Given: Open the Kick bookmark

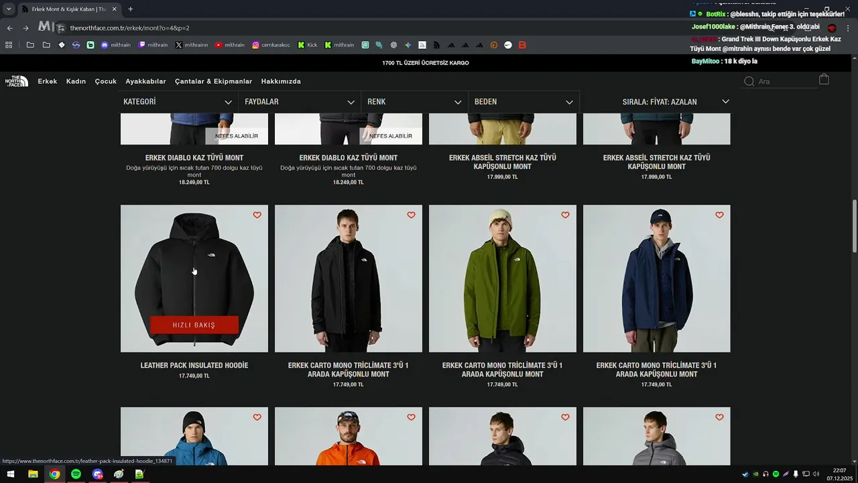Looking at the screenshot, I should (308, 45).
